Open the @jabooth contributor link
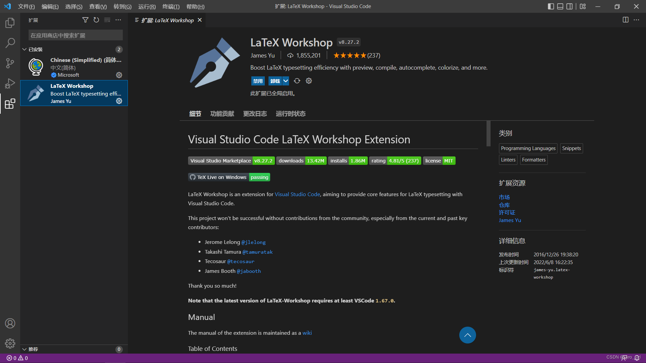This screenshot has width=646, height=363. point(249,271)
